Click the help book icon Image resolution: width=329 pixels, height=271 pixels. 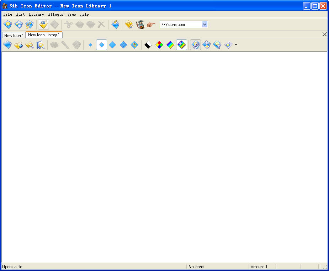pyautogui.click(x=129, y=25)
